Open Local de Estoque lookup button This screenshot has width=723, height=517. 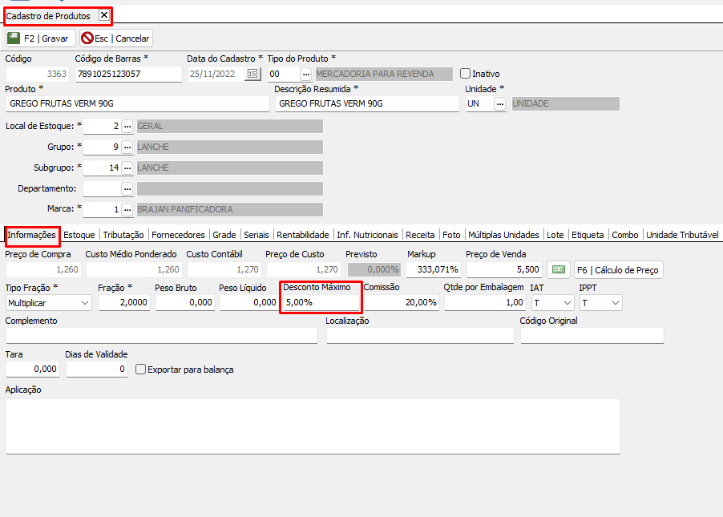pyautogui.click(x=127, y=127)
